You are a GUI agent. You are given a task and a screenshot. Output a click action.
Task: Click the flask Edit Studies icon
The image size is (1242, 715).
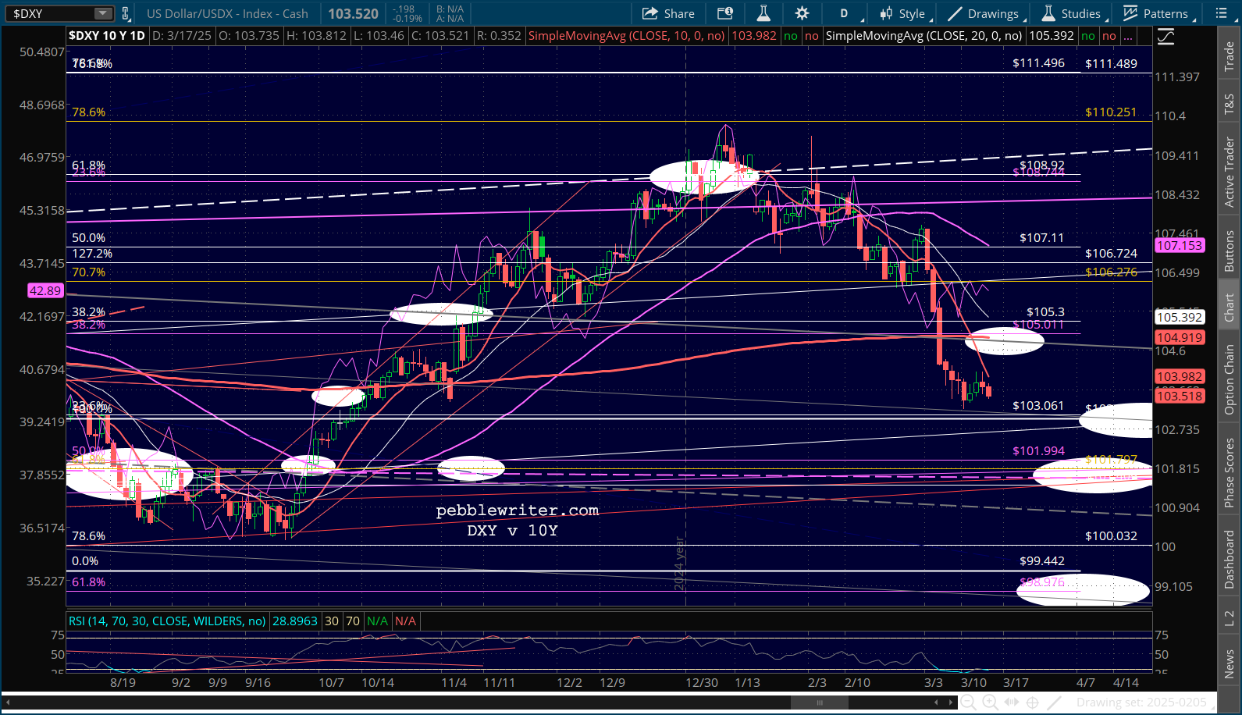tap(763, 13)
